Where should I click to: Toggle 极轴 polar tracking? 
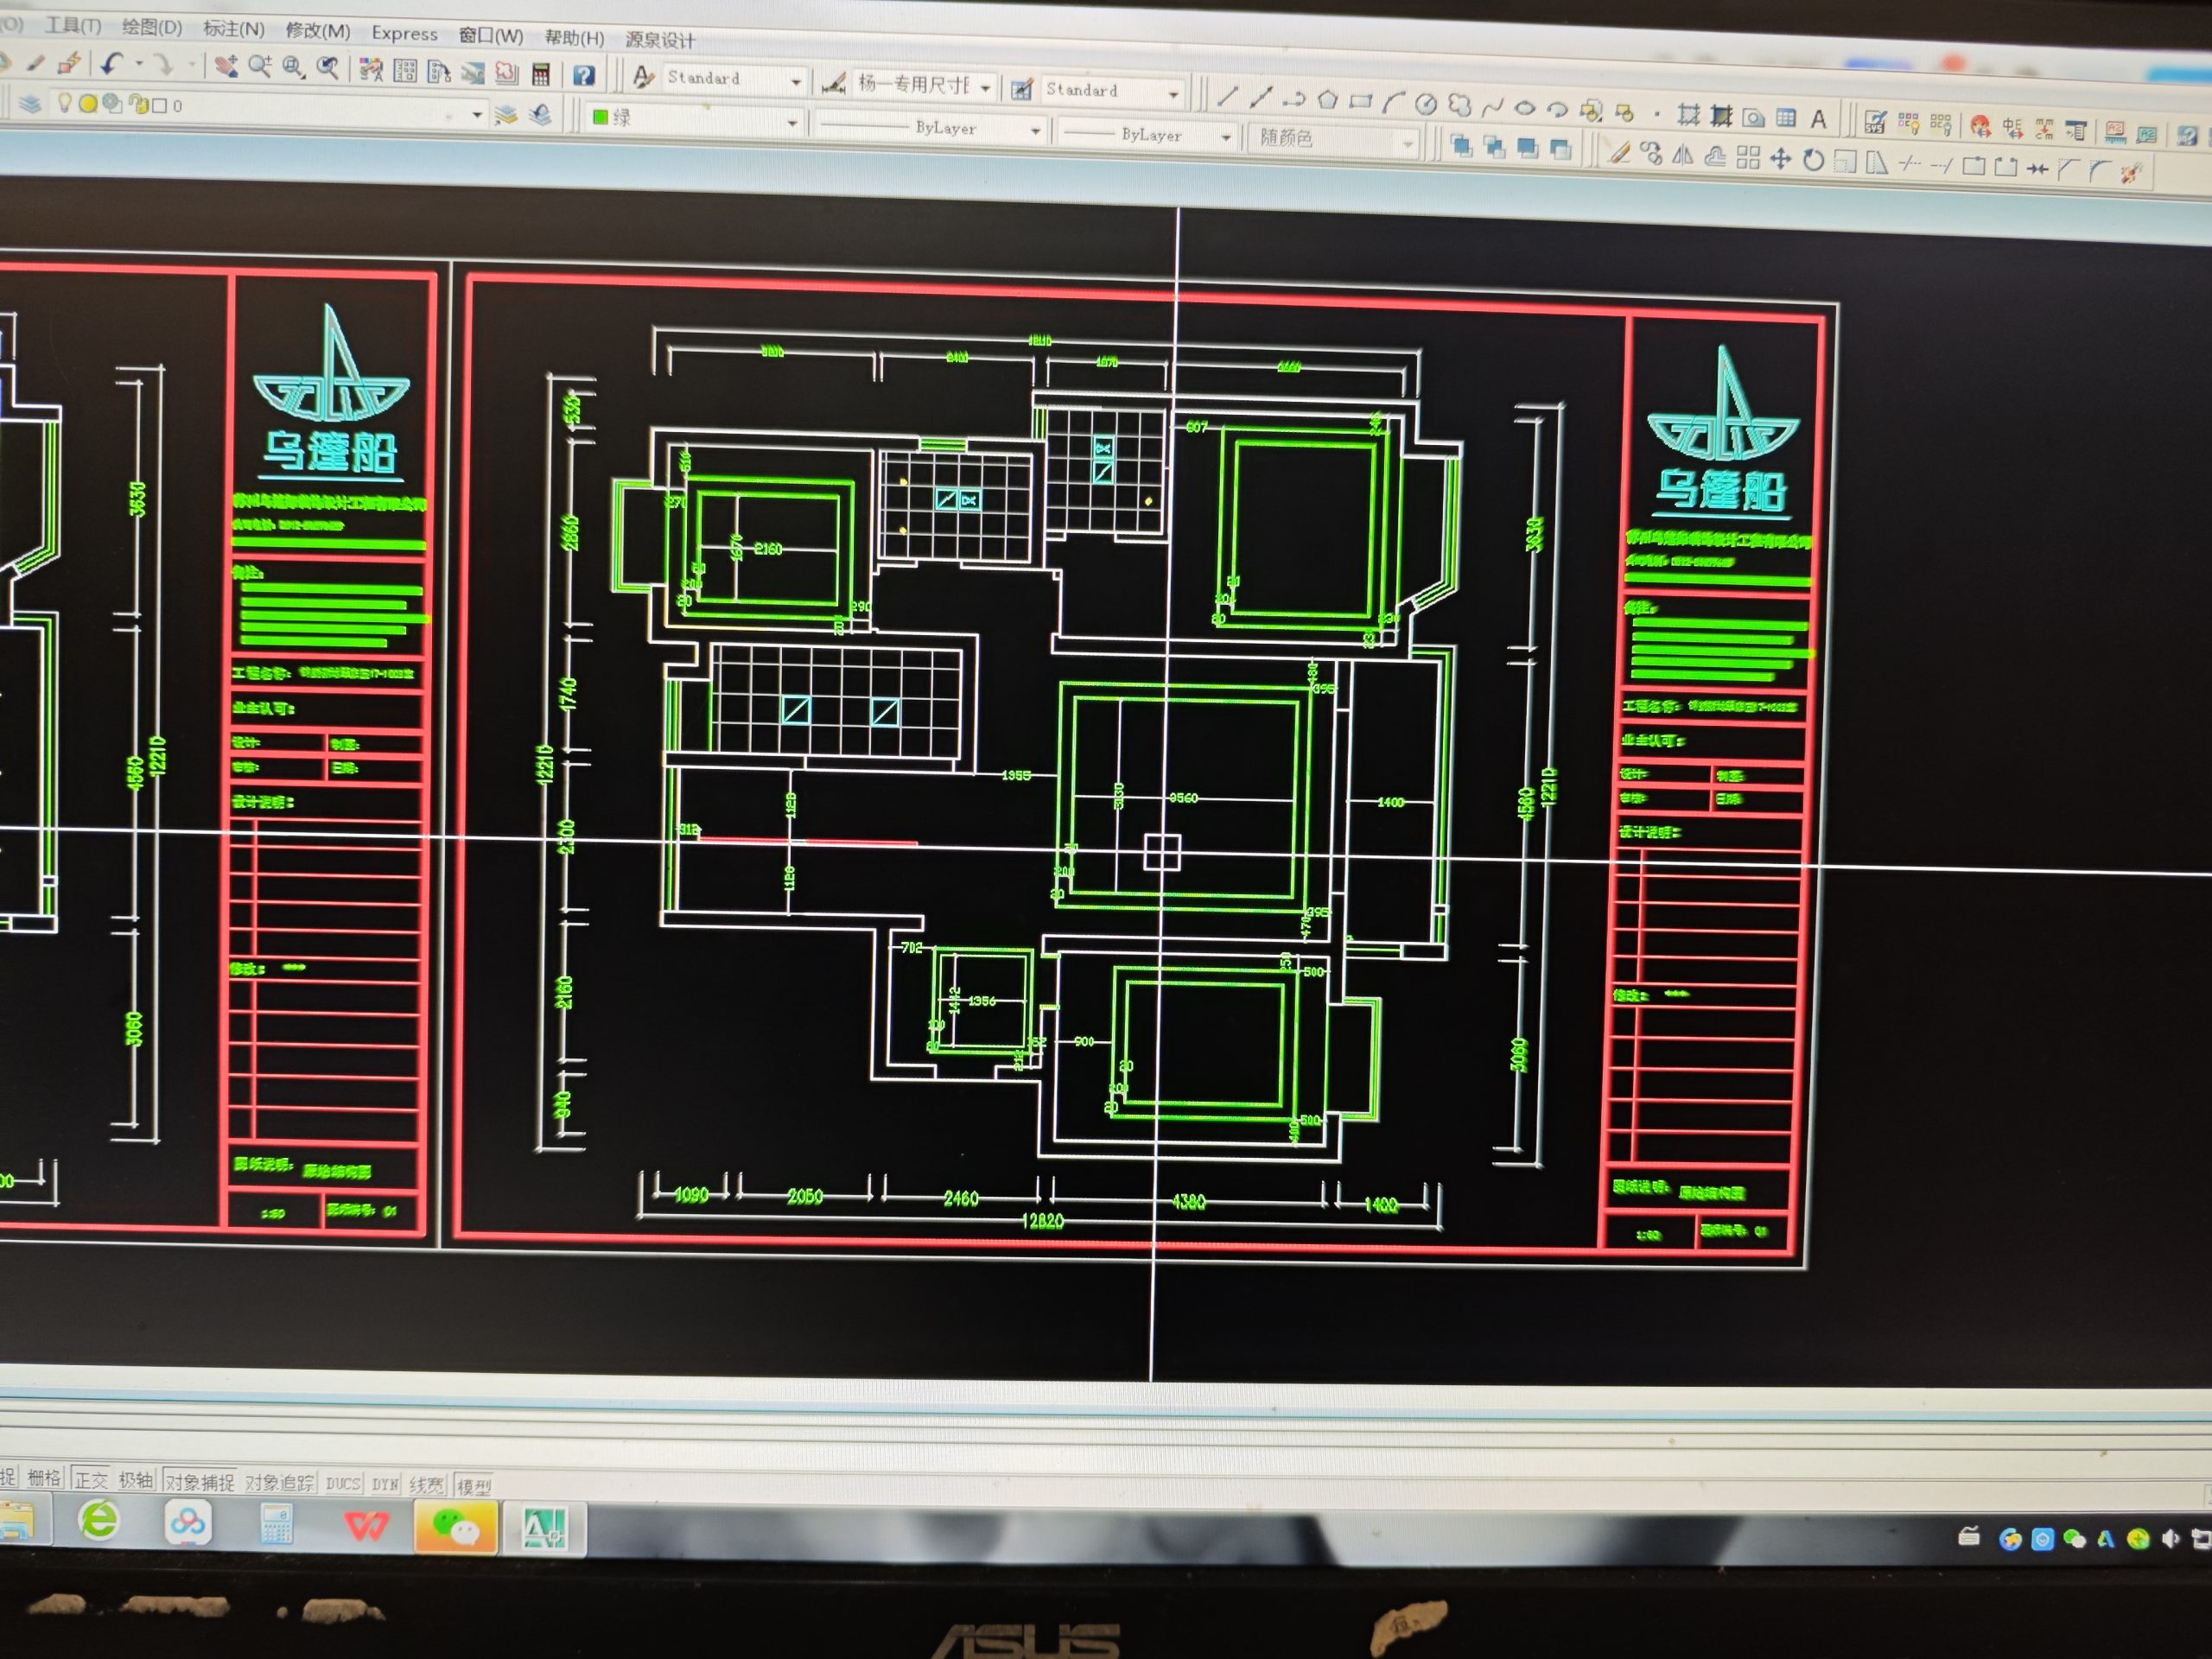[x=136, y=1480]
